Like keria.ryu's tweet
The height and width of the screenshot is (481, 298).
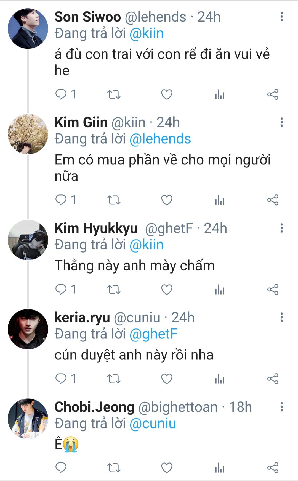(x=167, y=379)
